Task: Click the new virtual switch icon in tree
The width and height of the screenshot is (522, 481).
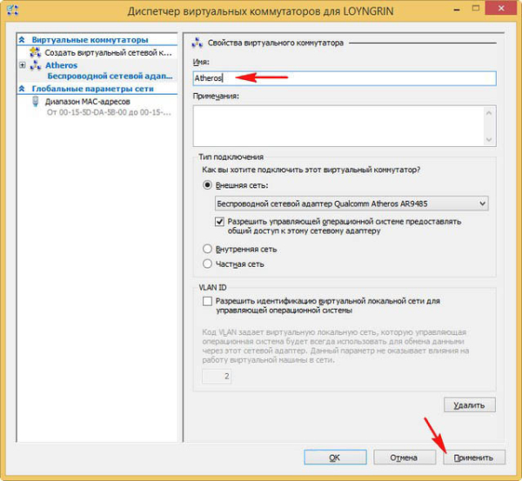Action: [x=36, y=53]
